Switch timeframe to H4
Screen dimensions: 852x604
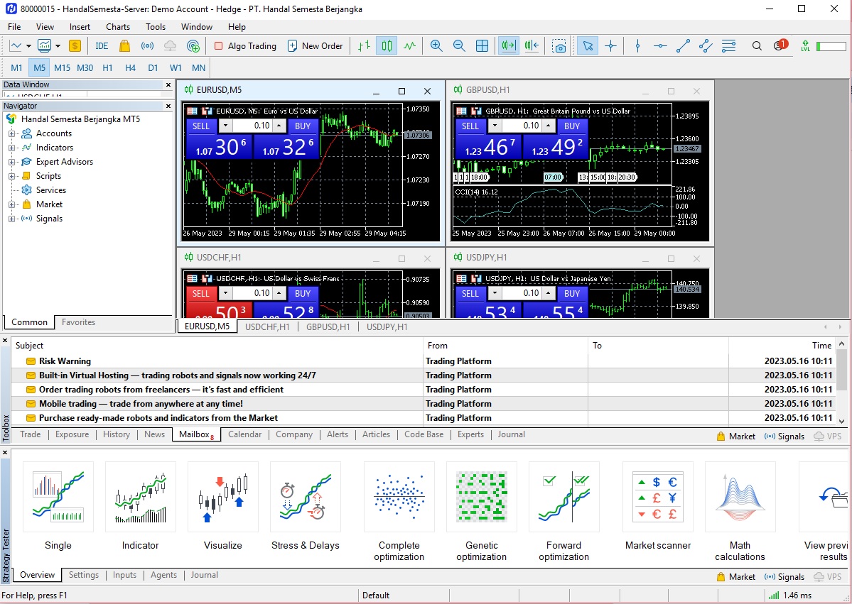pyautogui.click(x=131, y=68)
